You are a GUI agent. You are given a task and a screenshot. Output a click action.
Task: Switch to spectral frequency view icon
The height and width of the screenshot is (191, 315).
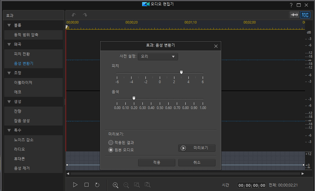305,15
